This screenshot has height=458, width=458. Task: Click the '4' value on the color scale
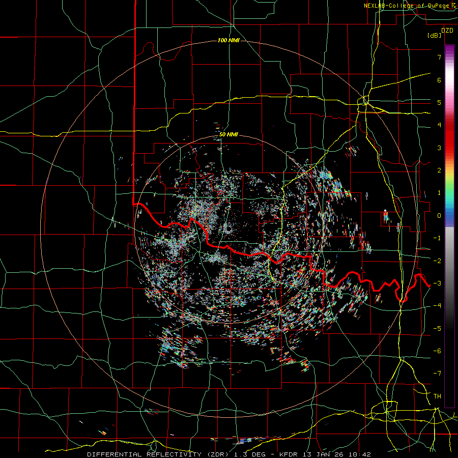(439, 125)
